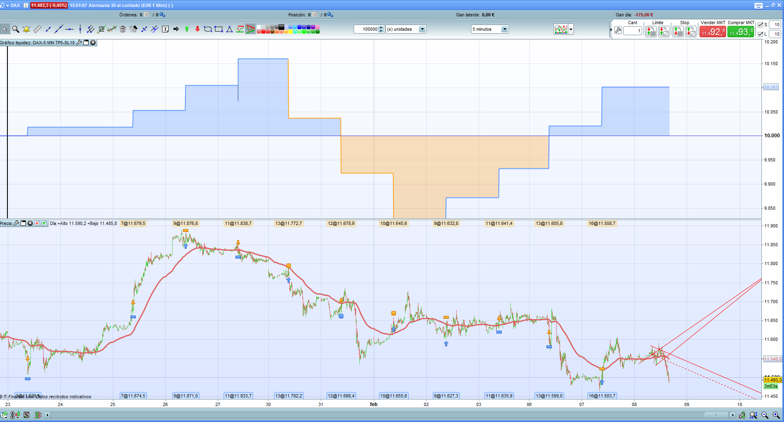Viewport: 784px width, 422px height.
Task: Select the rectangle drawing tool
Action: [x=219, y=29]
